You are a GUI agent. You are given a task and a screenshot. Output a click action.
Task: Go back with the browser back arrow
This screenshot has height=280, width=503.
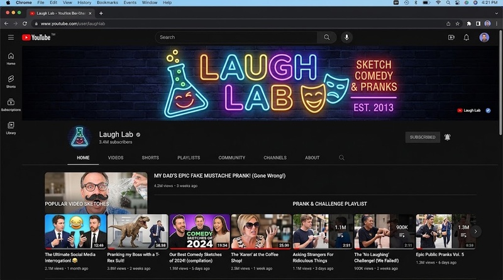[x=6, y=24]
